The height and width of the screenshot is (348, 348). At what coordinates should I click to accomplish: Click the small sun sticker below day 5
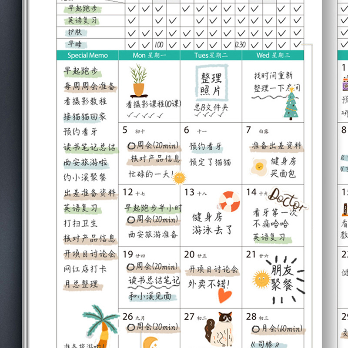click(179, 177)
